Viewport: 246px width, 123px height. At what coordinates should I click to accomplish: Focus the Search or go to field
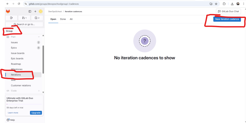[x=24, y=24]
